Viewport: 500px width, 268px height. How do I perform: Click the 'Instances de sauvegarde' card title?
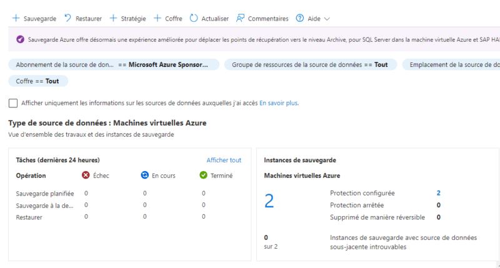[x=300, y=160]
